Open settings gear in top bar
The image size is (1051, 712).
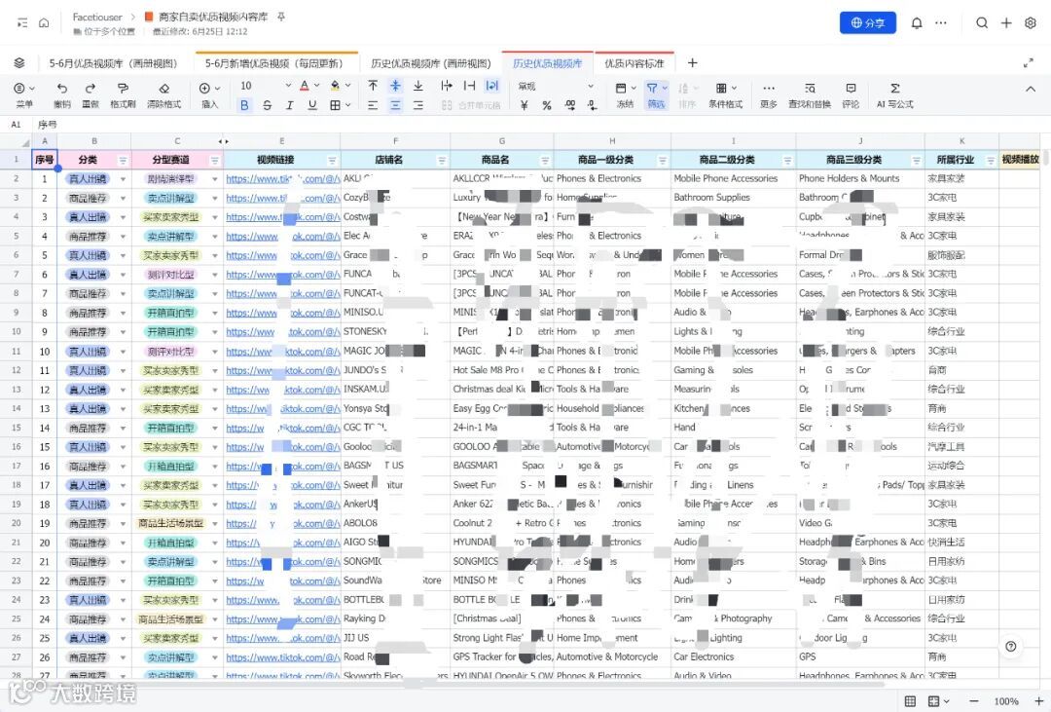(x=1031, y=22)
